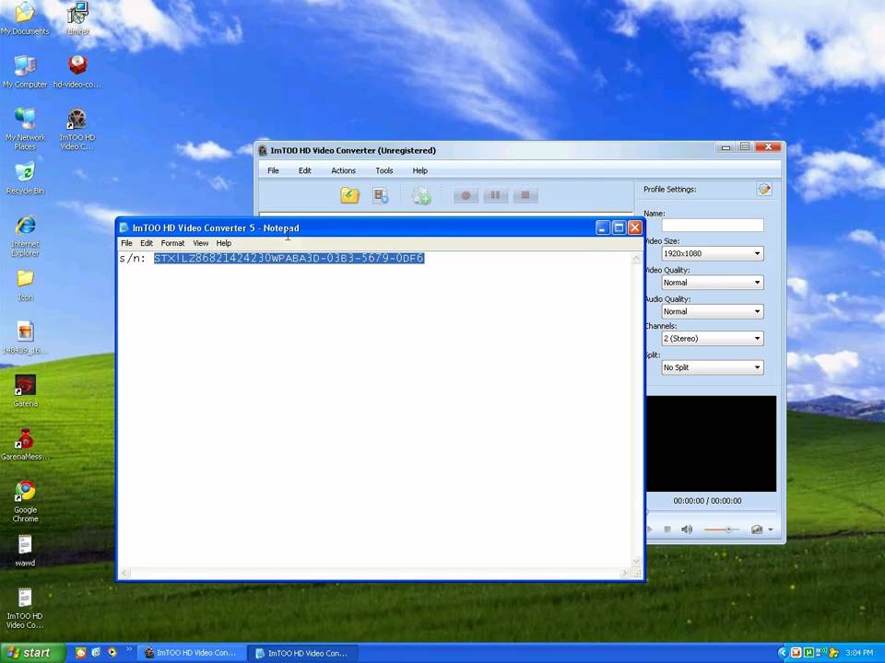
Task: Open the File menu in ImTOO HD Video Converter
Action: [x=273, y=170]
